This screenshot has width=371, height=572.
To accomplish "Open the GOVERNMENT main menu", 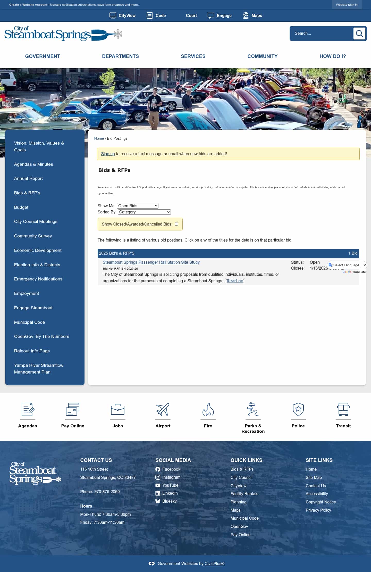I will point(43,56).
